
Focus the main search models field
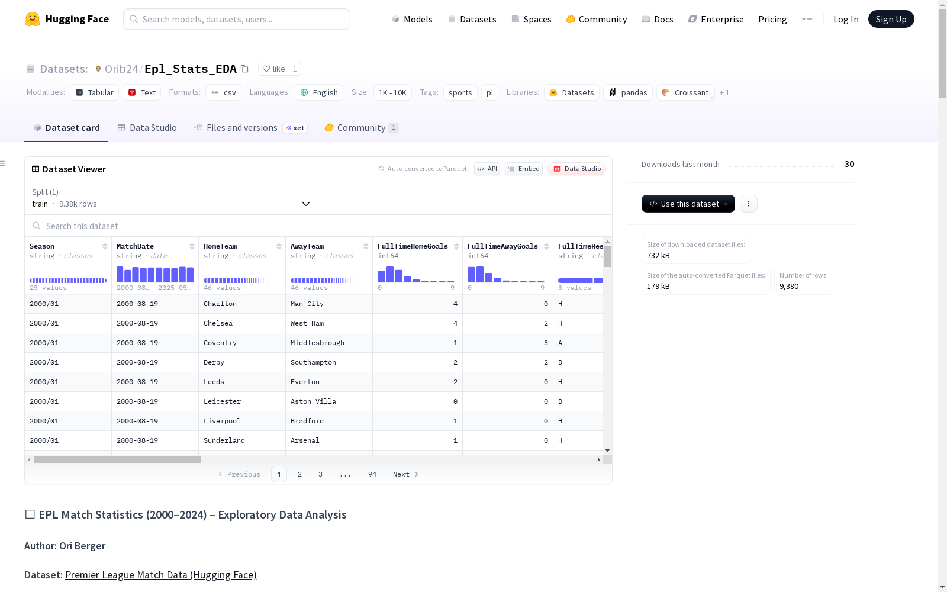(237, 19)
